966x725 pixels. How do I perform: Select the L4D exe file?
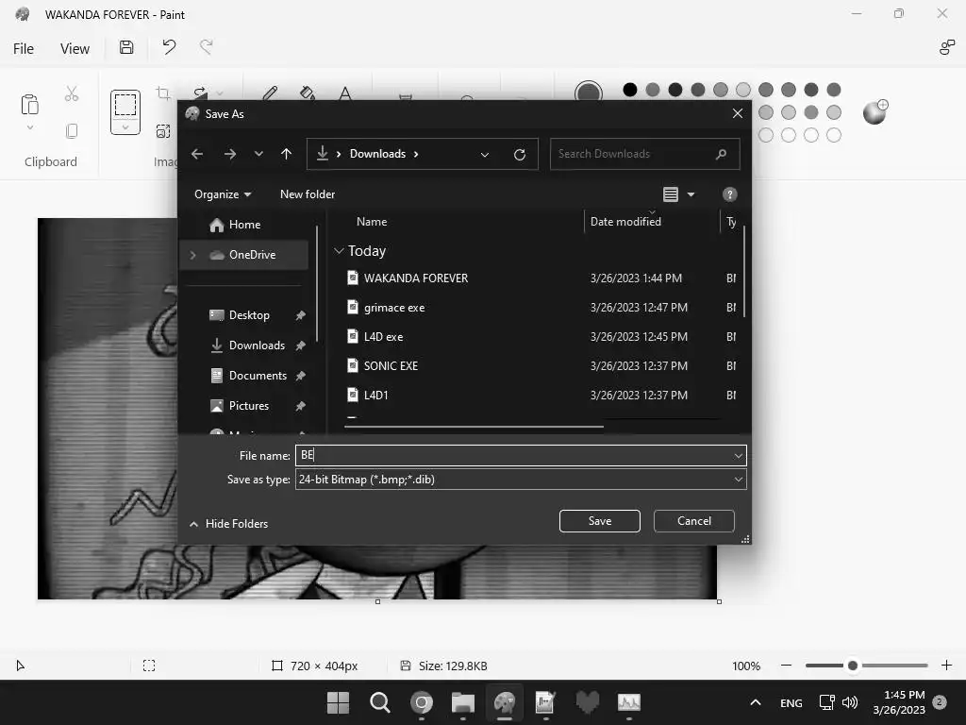(383, 337)
